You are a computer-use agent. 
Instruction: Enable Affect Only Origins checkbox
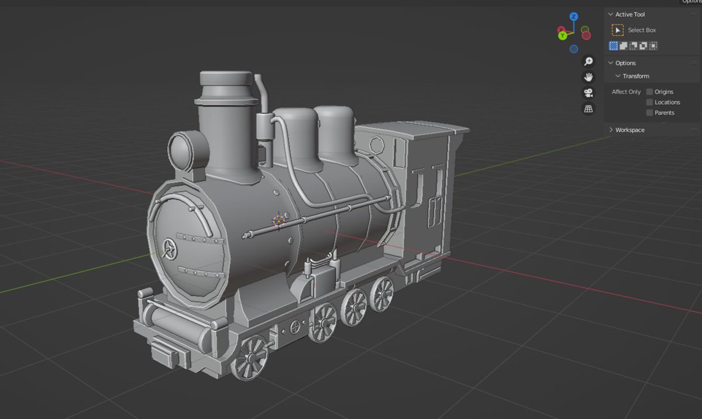tap(649, 92)
